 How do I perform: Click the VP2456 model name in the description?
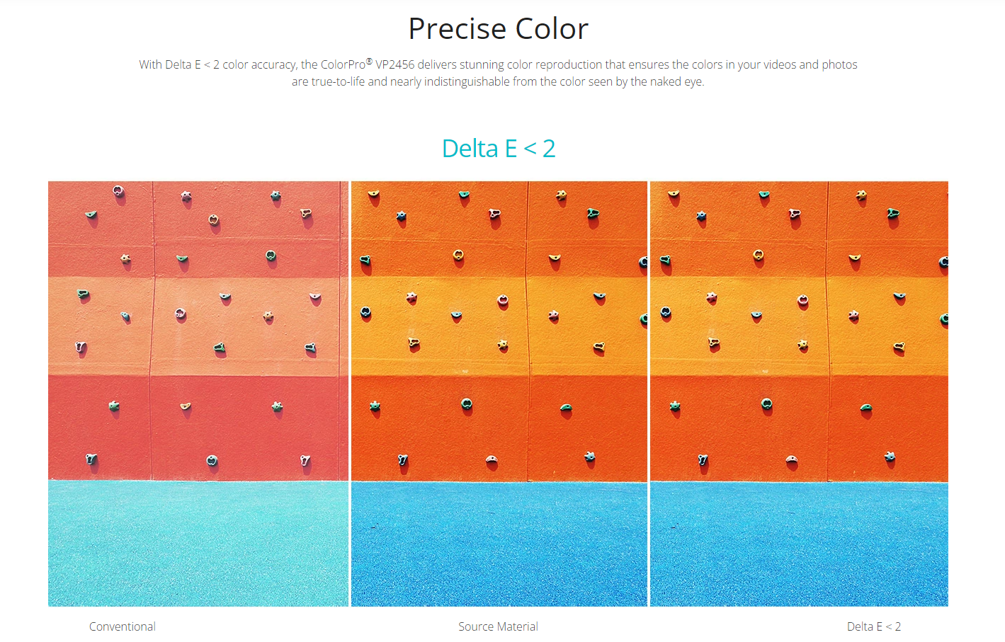pos(394,65)
